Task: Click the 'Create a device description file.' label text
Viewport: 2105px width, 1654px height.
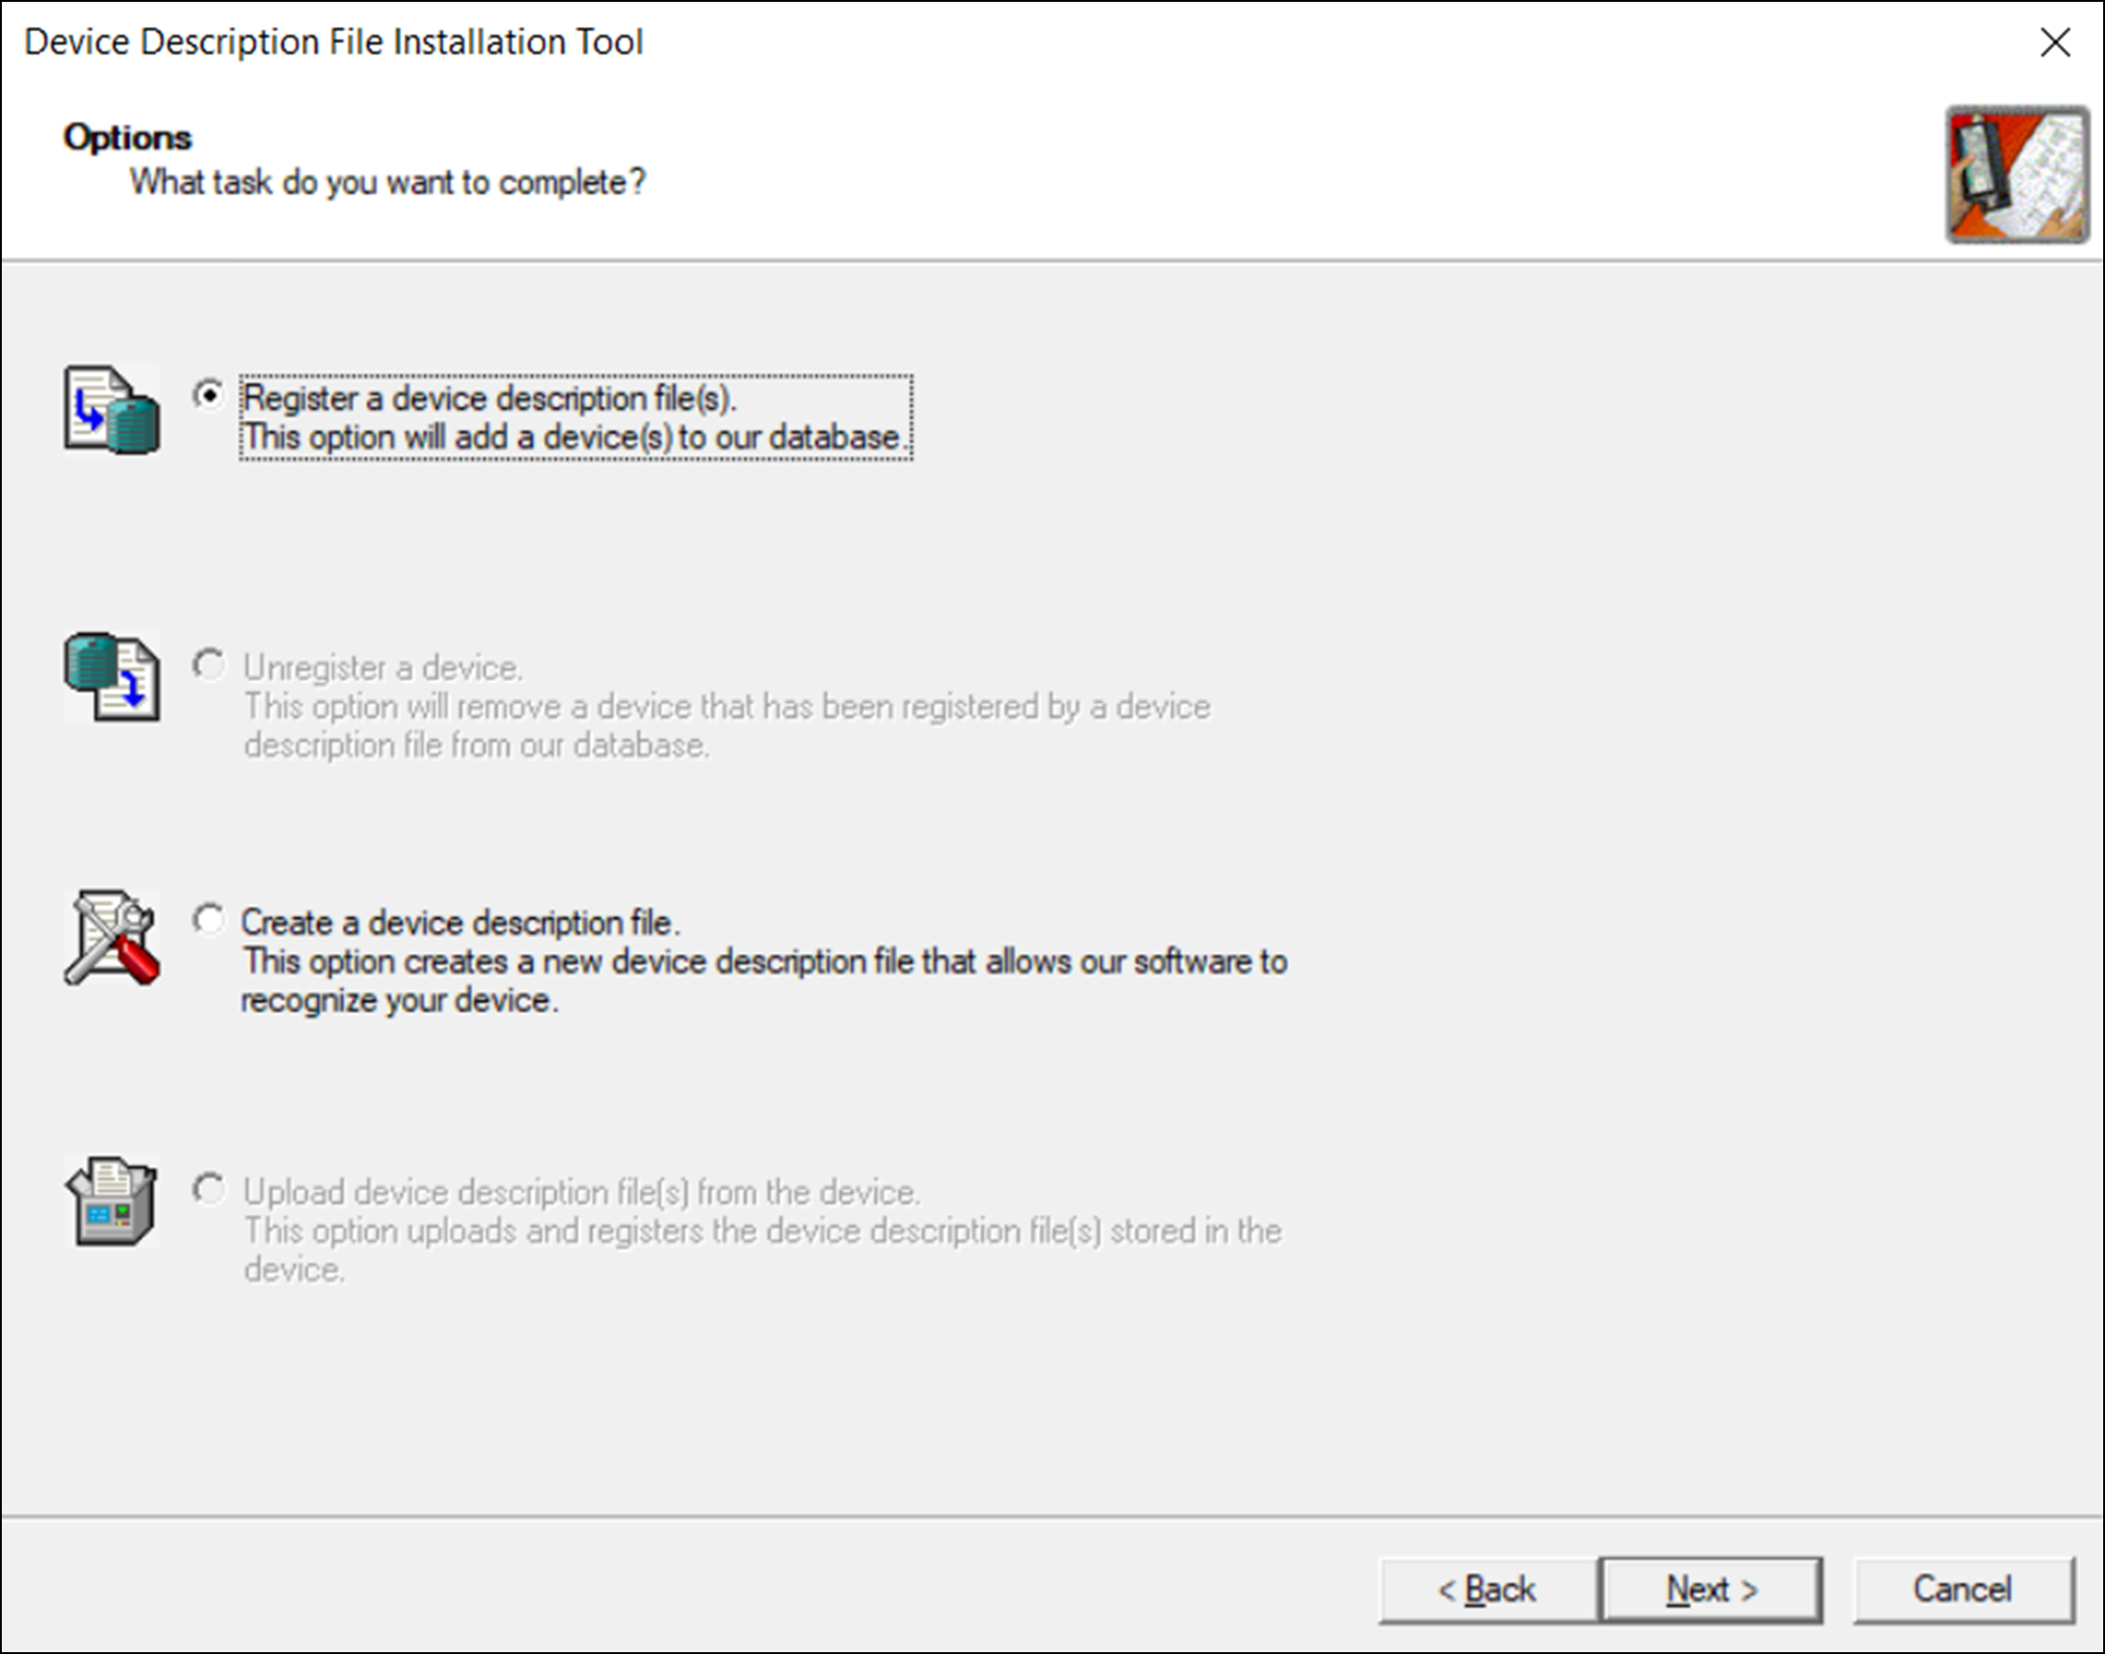Action: point(461,923)
